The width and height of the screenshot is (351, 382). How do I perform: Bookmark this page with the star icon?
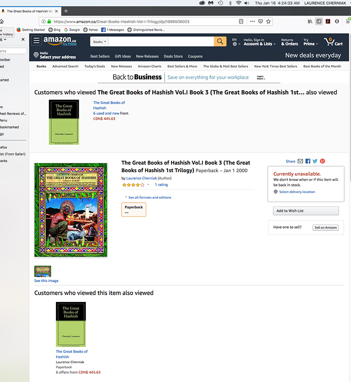point(268,21)
